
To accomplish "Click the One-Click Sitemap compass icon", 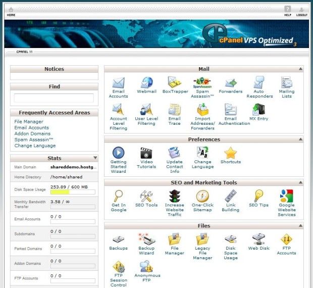I will [202, 196].
